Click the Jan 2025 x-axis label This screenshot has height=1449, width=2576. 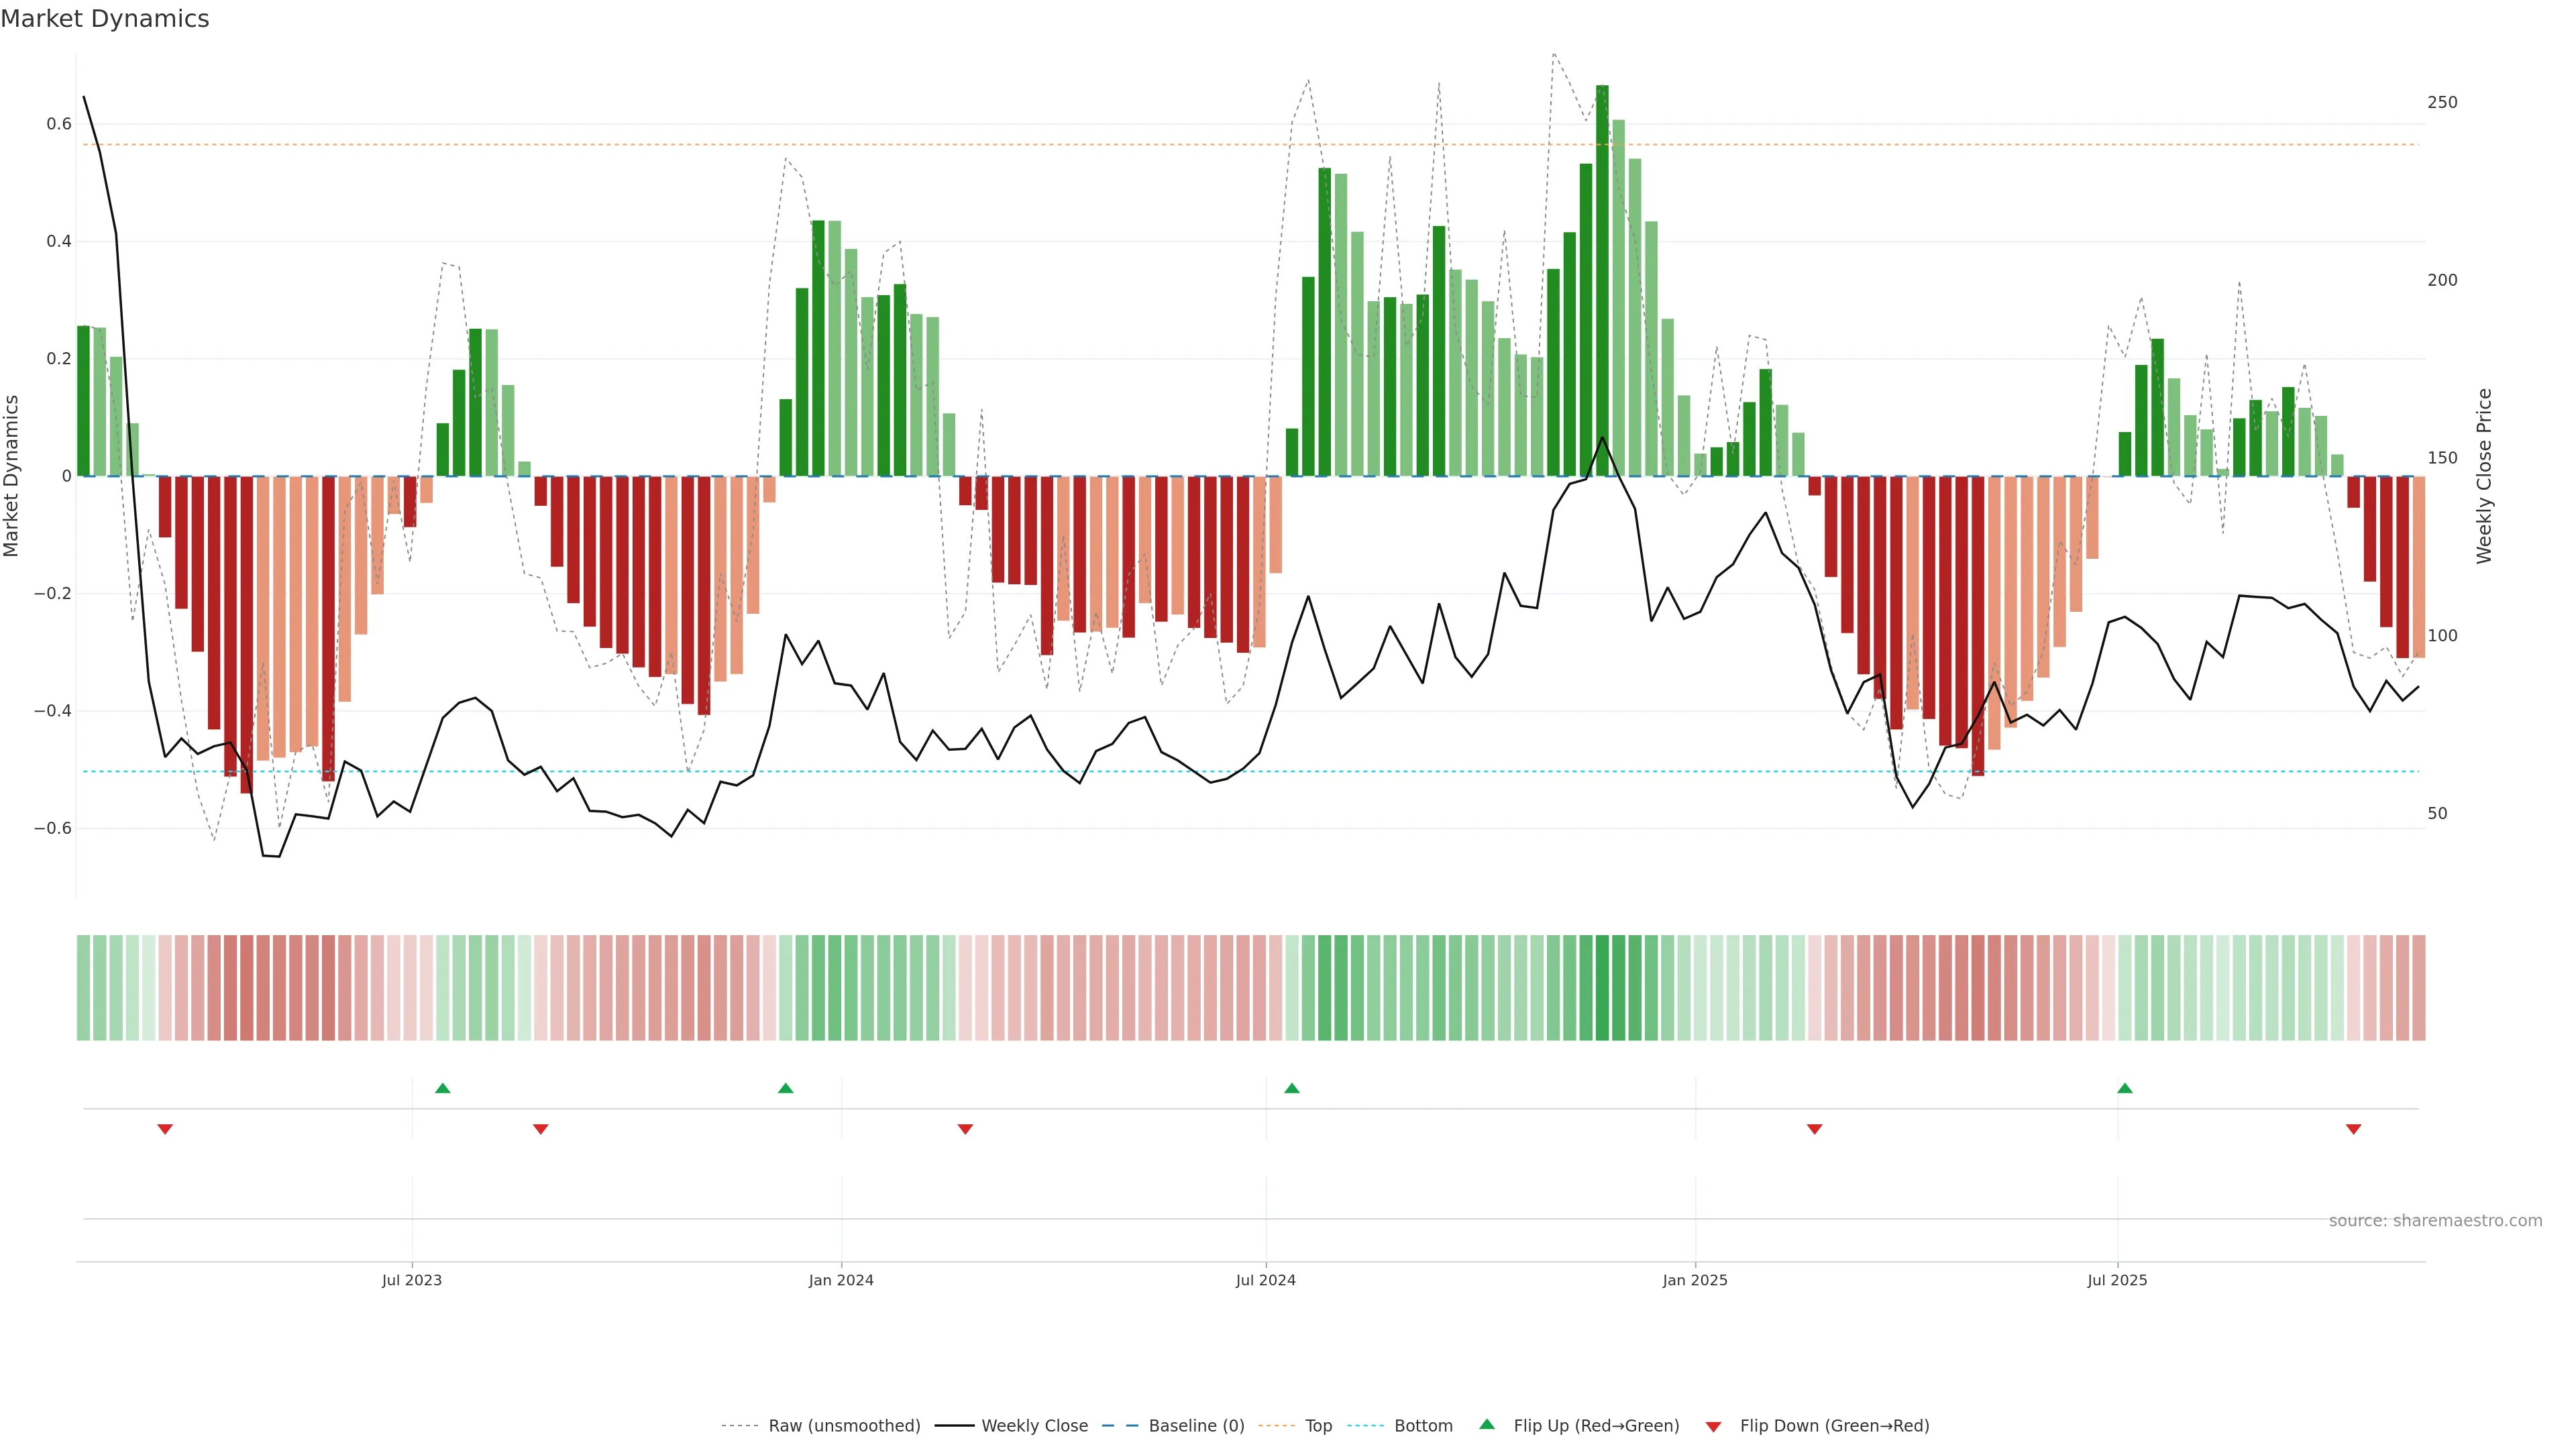click(x=1695, y=1280)
